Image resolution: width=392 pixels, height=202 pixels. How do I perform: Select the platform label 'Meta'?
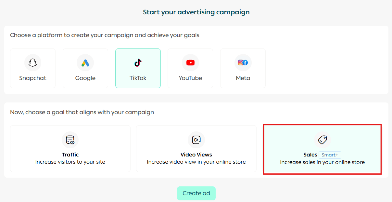coord(243,78)
